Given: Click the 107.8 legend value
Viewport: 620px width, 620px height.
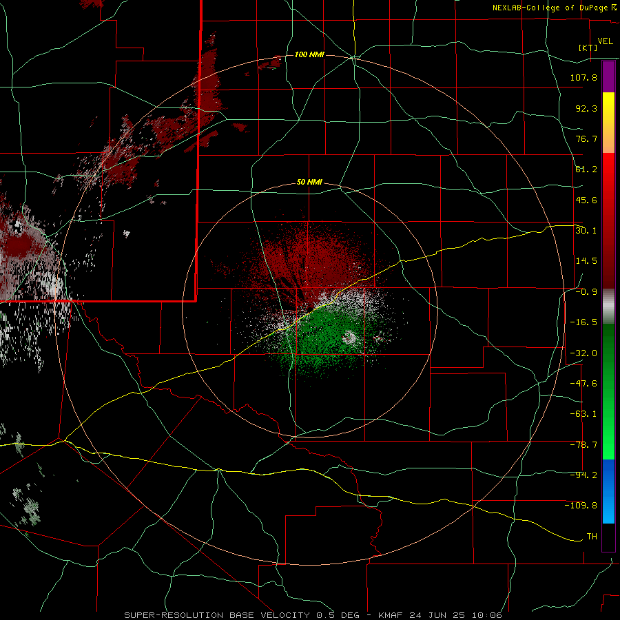Looking at the screenshot, I should point(583,77).
